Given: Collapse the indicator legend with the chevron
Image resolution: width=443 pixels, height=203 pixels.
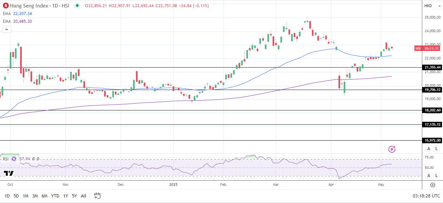Looking at the screenshot, I should click(x=7, y=29).
